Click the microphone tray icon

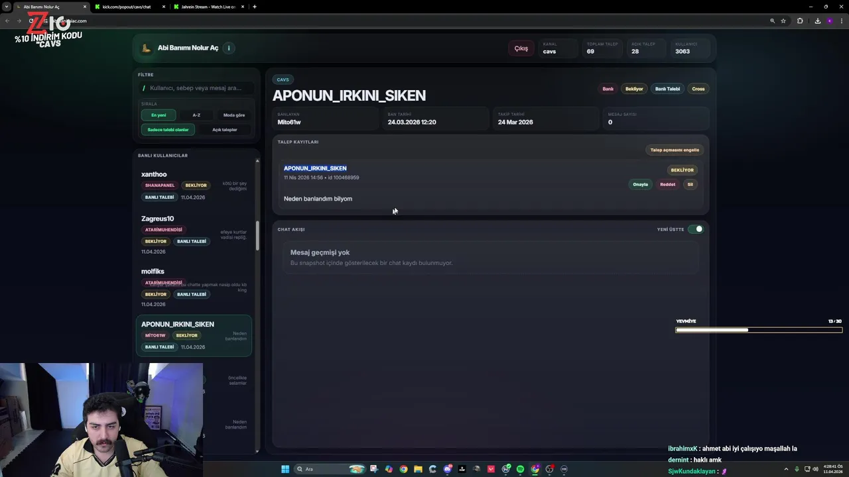click(x=797, y=469)
